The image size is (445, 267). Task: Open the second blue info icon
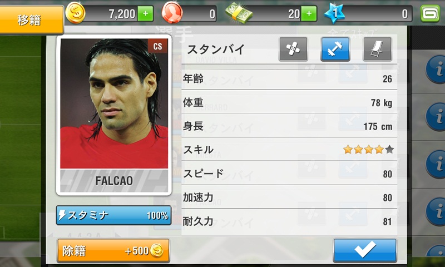pos(437,117)
